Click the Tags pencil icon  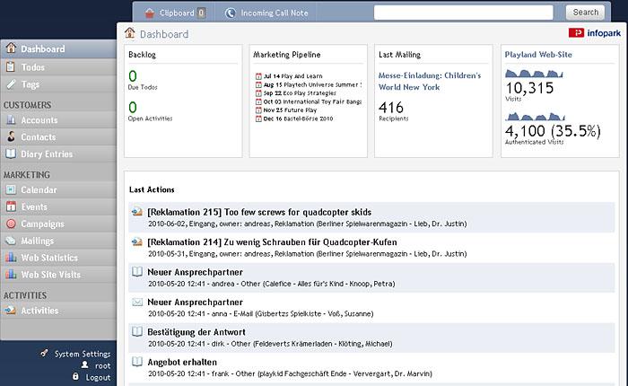point(11,84)
